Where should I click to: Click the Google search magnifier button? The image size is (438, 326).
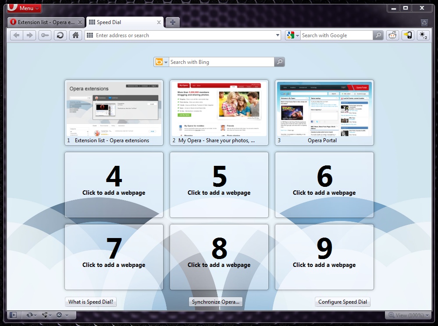378,35
